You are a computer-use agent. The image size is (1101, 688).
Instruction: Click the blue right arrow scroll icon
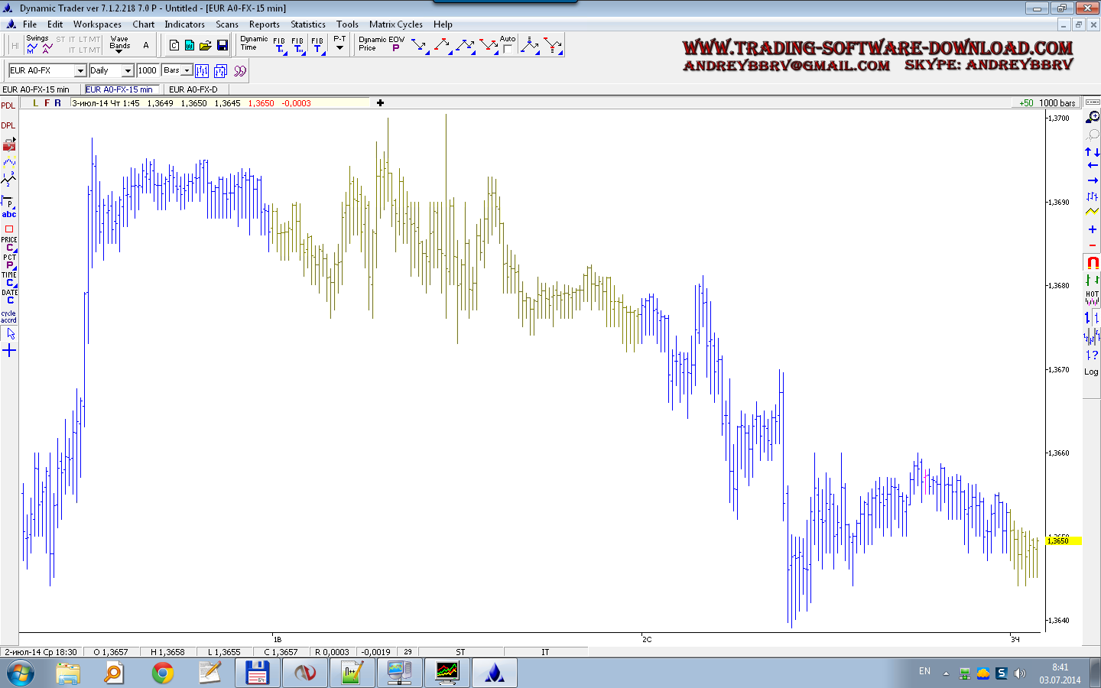(x=1093, y=180)
